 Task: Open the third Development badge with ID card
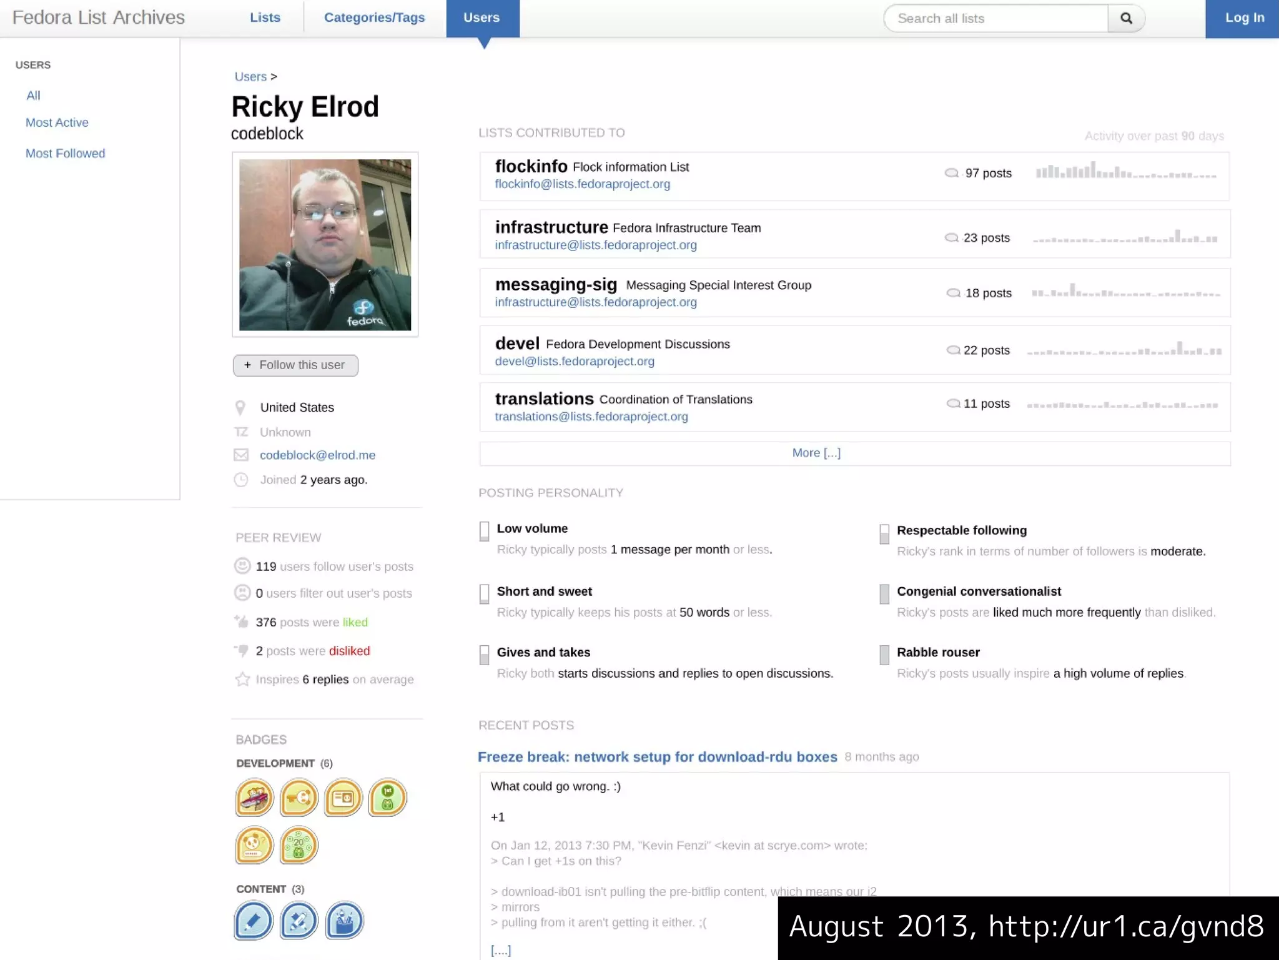343,798
